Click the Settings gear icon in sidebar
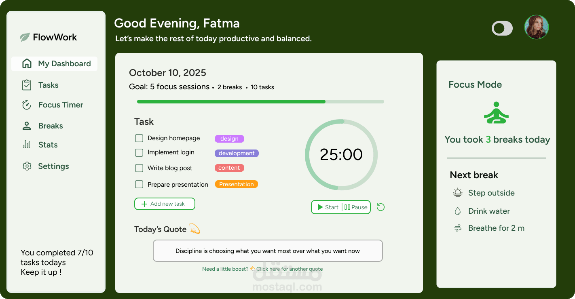Viewport: 575px width, 299px height. [27, 166]
